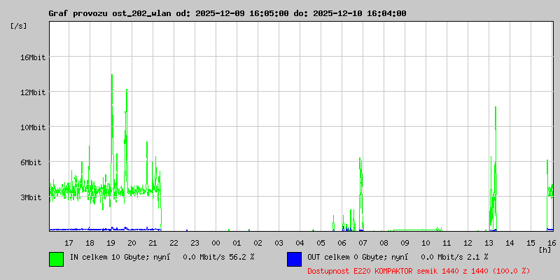Click the 6Mbit y-axis label

tap(31, 162)
